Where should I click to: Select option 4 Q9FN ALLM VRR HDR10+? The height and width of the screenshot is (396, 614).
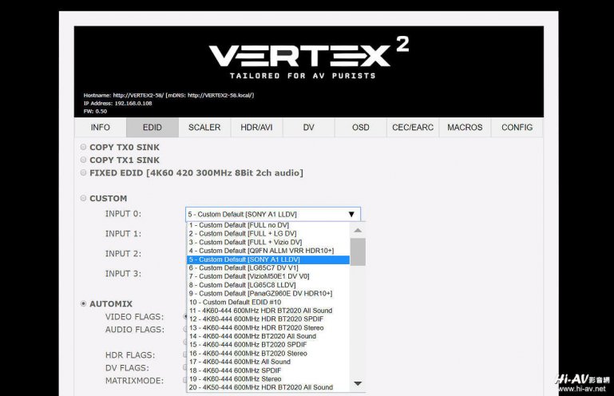tap(268, 251)
